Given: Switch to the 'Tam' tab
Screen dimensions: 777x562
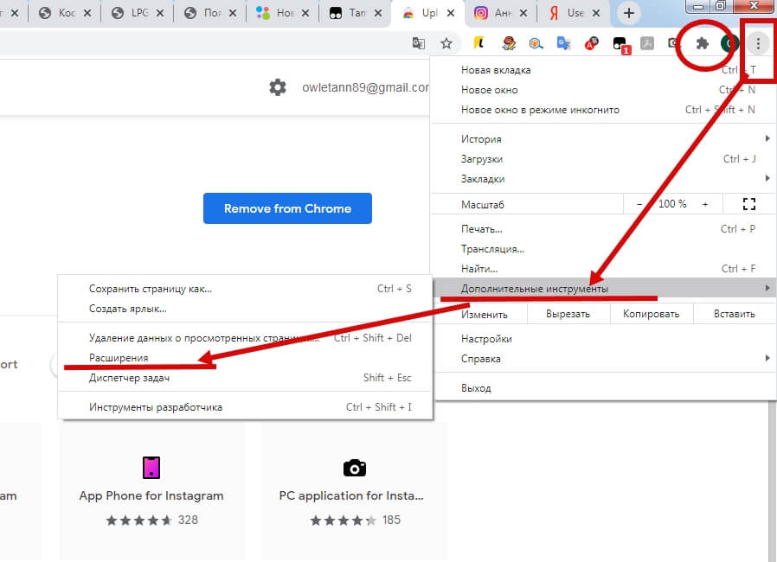Looking at the screenshot, I should tap(356, 13).
